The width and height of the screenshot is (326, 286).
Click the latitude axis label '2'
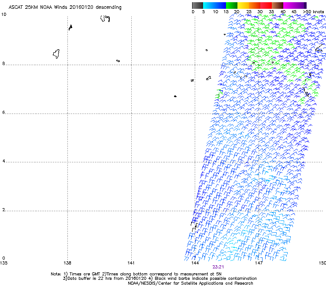(x=4, y=209)
